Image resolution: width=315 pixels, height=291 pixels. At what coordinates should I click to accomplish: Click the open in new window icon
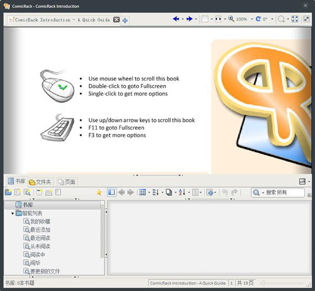coord(39,192)
